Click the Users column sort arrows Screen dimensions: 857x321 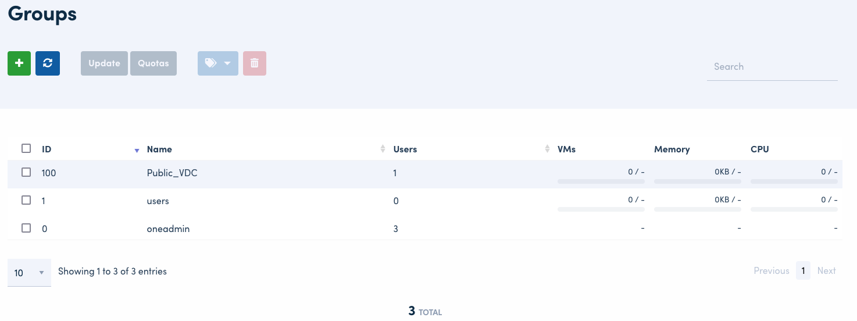point(547,149)
